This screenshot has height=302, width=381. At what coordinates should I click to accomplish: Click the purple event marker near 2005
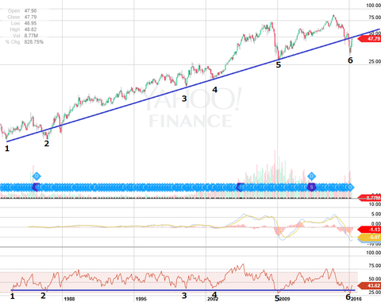pos(240,188)
